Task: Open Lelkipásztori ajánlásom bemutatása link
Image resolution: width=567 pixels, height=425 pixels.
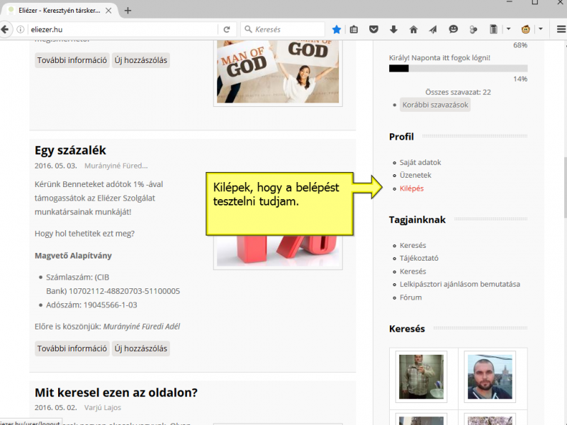Action: tap(459, 284)
